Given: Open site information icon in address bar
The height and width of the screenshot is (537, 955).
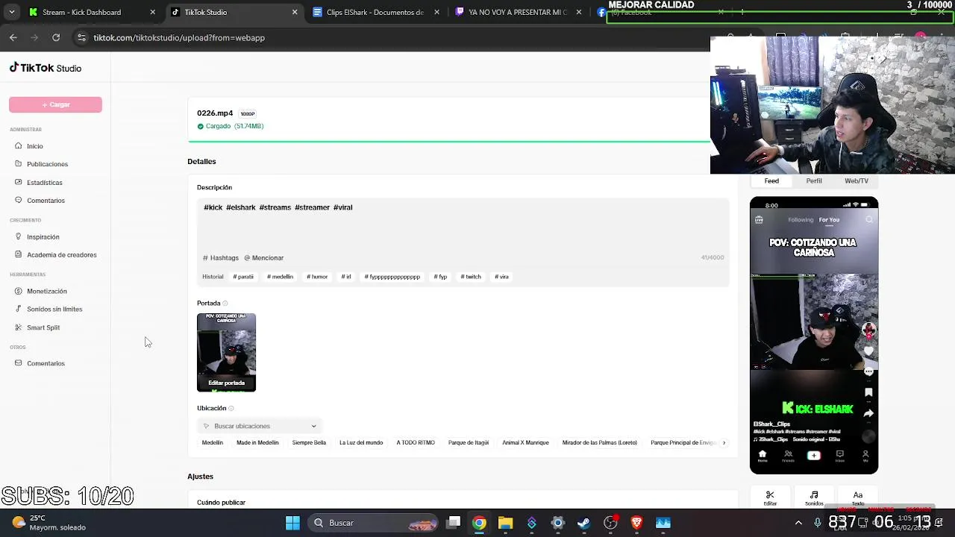Looking at the screenshot, I should 81,38.
